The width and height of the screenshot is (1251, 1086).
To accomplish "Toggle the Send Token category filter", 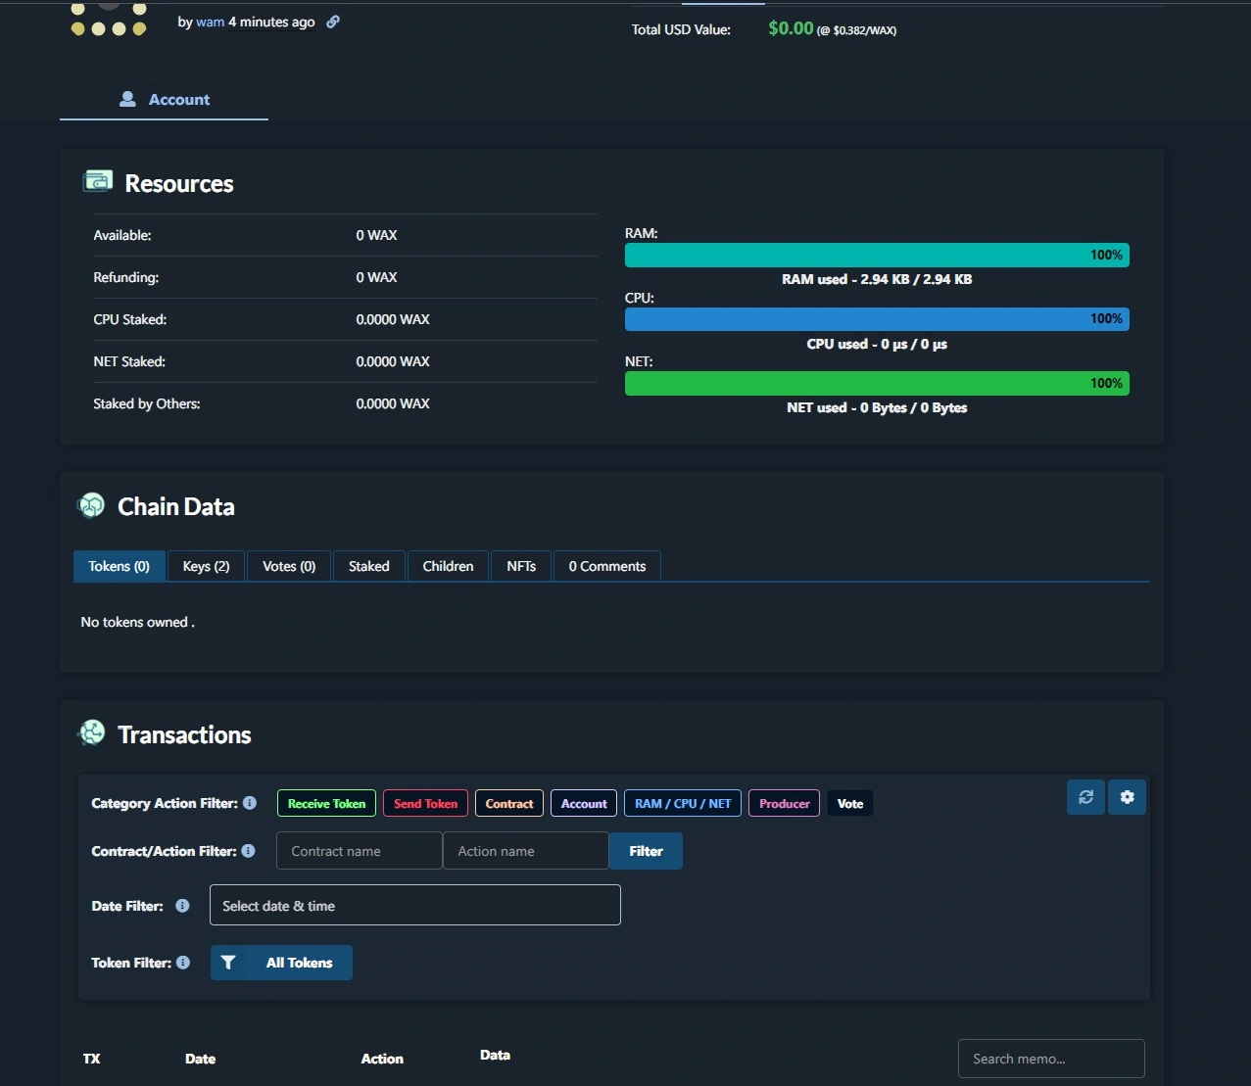I will [x=425, y=804].
